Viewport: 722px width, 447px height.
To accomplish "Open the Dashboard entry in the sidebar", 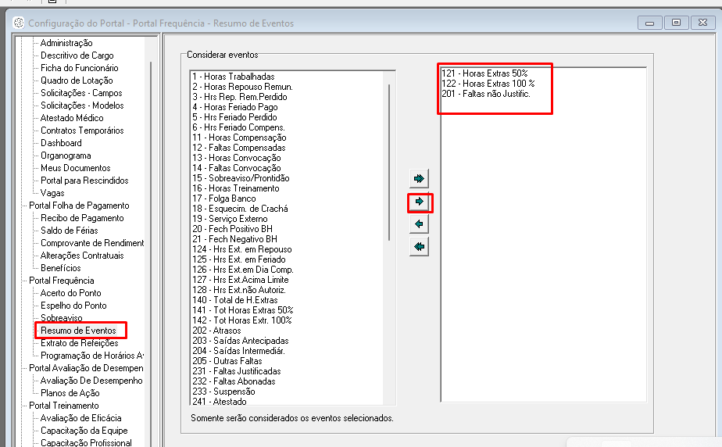I will coord(61,143).
